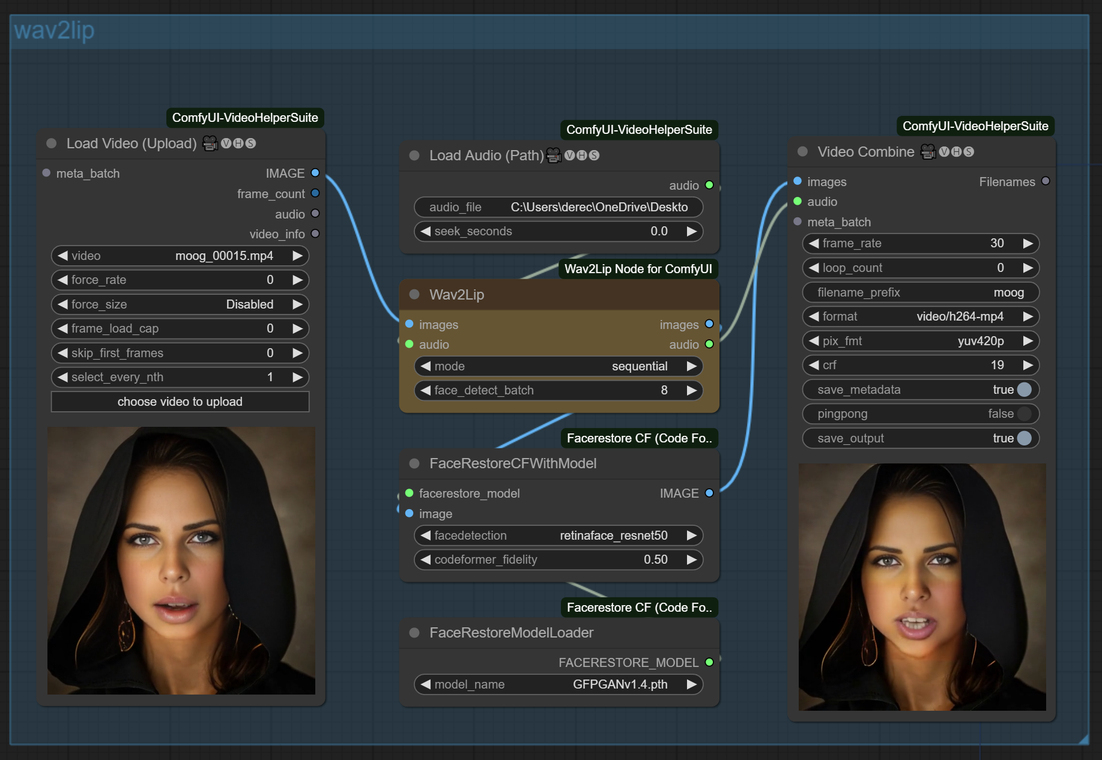
Task: Collapse the Wav2Lip node via its title dot
Action: pos(414,294)
